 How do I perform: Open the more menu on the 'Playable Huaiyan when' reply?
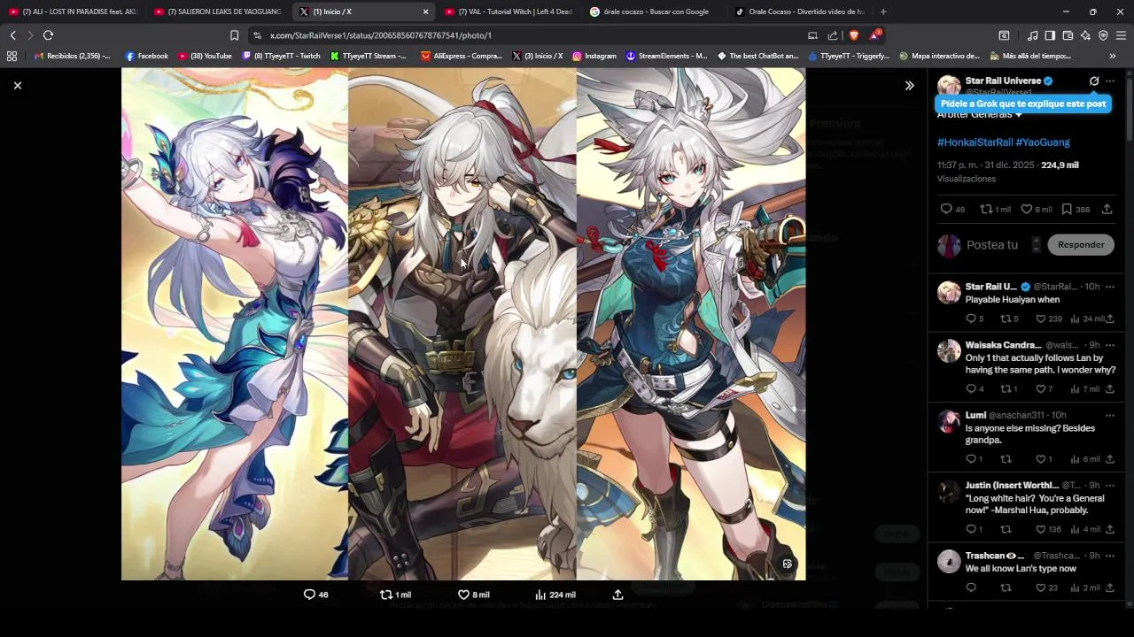click(1110, 287)
